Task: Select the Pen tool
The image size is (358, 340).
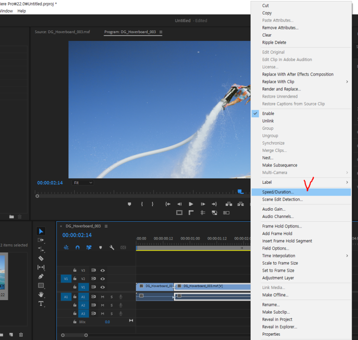Action: click(41, 277)
